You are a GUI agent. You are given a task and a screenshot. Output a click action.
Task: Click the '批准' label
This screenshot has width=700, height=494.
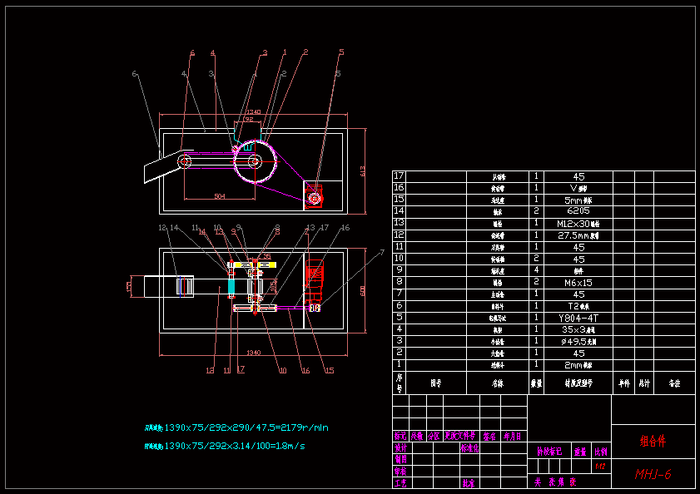click(468, 483)
